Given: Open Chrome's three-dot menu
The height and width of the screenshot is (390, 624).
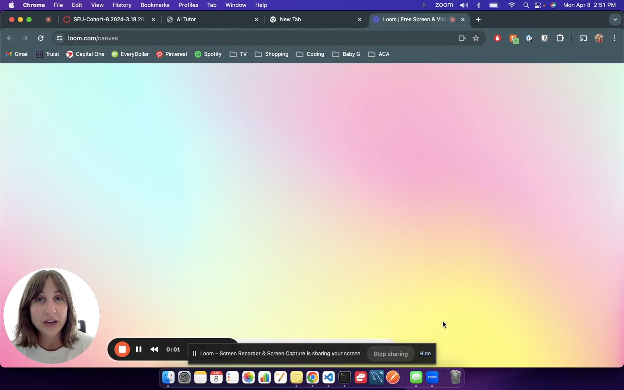Looking at the screenshot, I should point(614,38).
